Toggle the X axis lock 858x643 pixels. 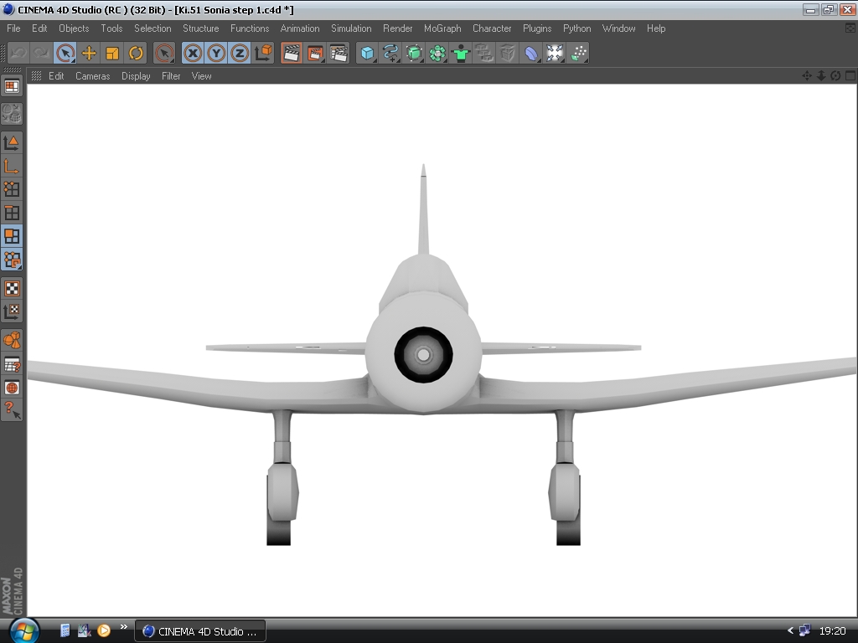[193, 54]
